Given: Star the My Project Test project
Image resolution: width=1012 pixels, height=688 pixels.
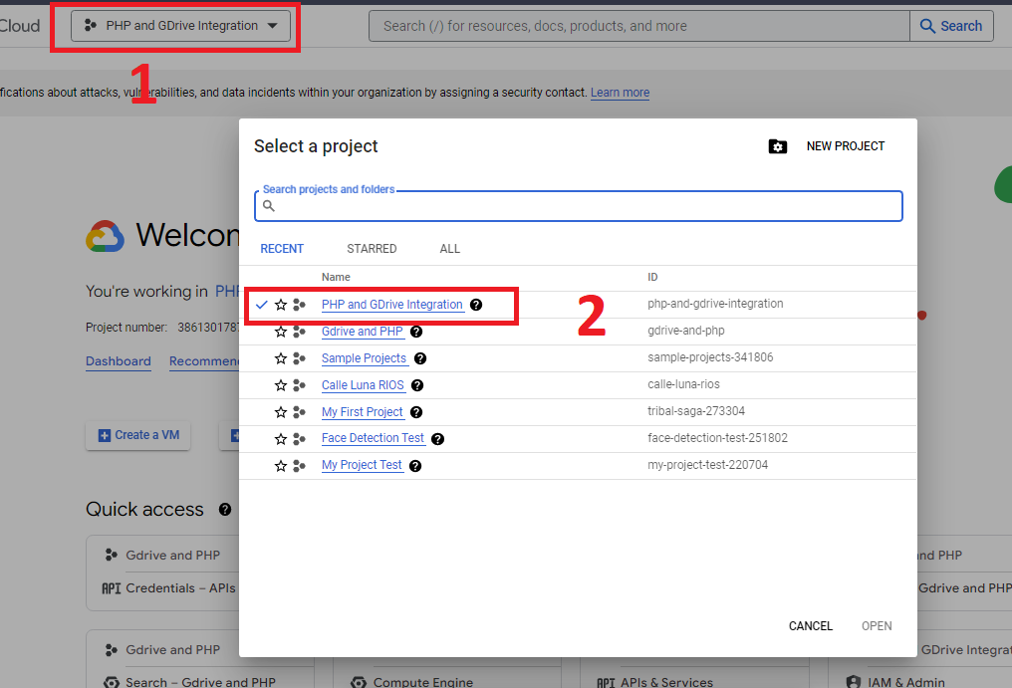Looking at the screenshot, I should pos(281,465).
